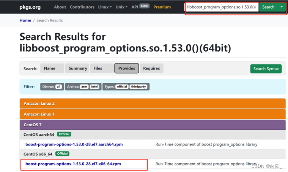
Task: Toggle the intel architecture filter
Action: coord(94,87)
